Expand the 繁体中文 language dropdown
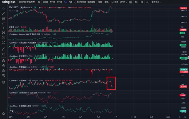The height and width of the screenshot is (119, 189). click(156, 2)
